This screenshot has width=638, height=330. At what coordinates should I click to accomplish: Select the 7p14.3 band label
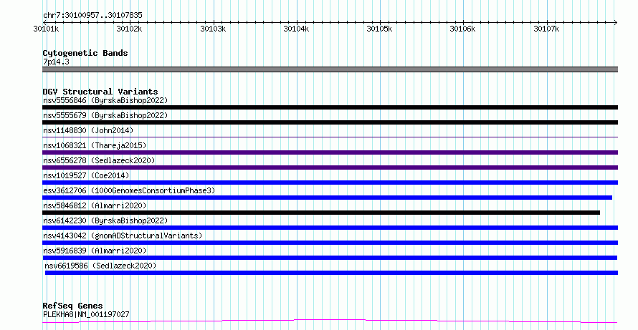[x=56, y=62]
